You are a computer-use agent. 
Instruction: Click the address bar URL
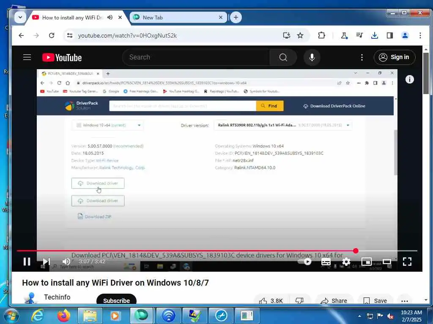pos(127,35)
